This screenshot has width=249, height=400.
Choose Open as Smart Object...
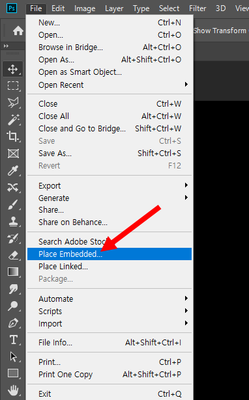click(110, 72)
